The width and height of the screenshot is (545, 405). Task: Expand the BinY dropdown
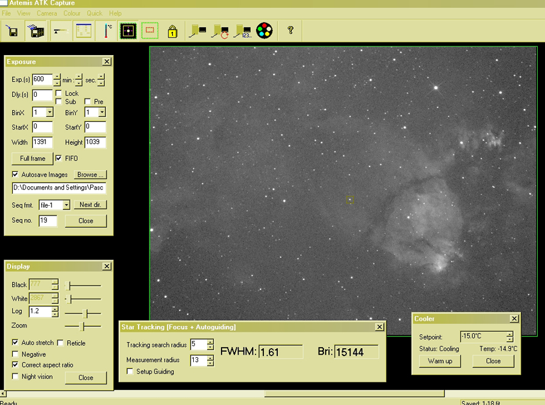click(102, 113)
